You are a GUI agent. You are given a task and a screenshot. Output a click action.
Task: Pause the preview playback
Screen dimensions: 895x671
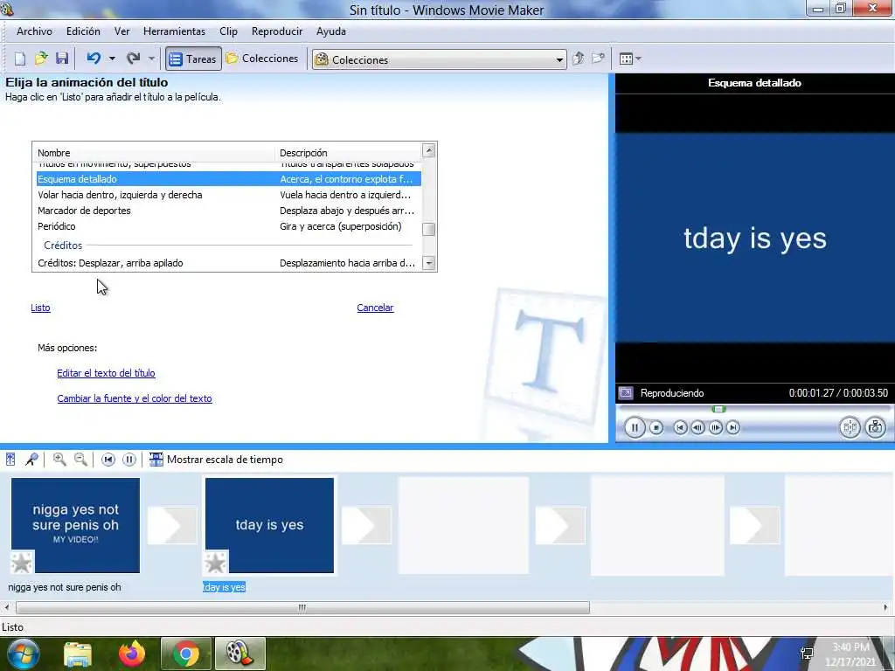click(x=635, y=427)
